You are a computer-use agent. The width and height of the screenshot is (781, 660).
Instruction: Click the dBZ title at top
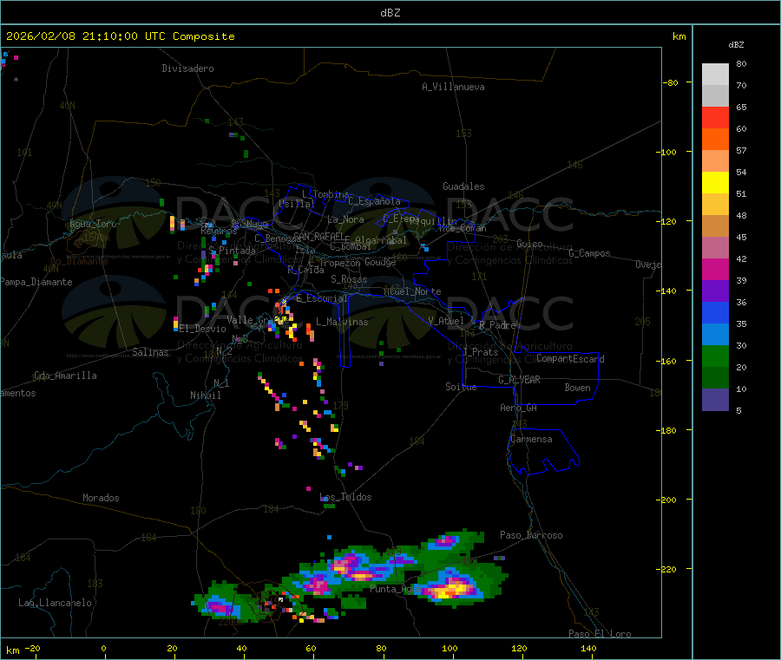pyautogui.click(x=390, y=13)
